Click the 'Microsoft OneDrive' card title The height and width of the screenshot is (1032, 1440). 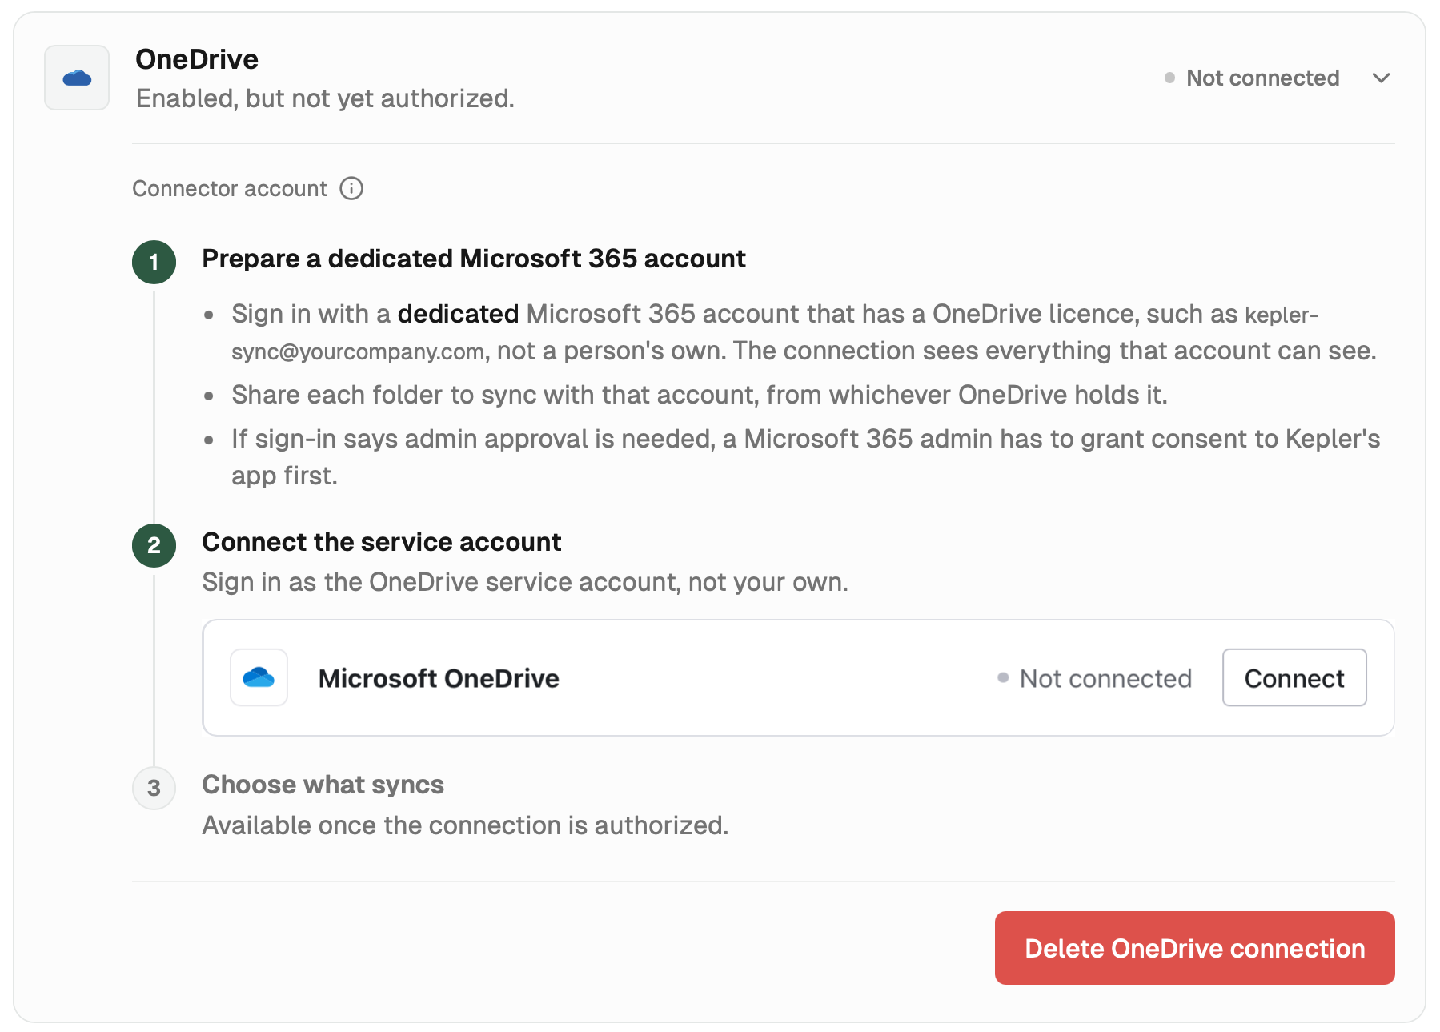pos(439,678)
